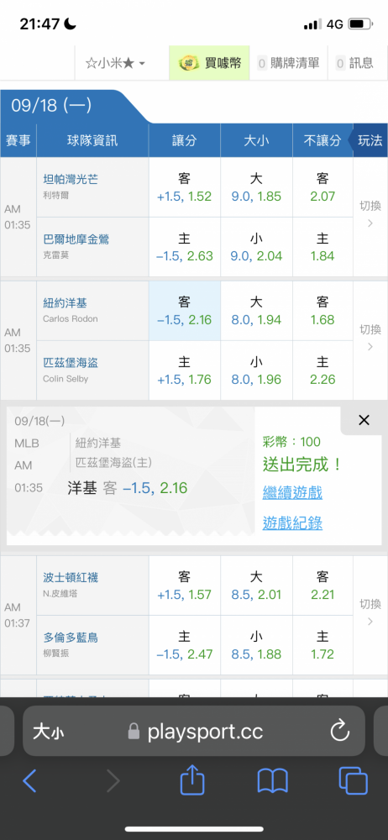This screenshot has height=840, width=388.
Task: Reload the playsport.cc page
Action: (340, 731)
